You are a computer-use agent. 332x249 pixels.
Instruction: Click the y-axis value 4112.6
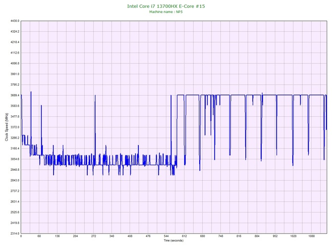click(x=15, y=53)
